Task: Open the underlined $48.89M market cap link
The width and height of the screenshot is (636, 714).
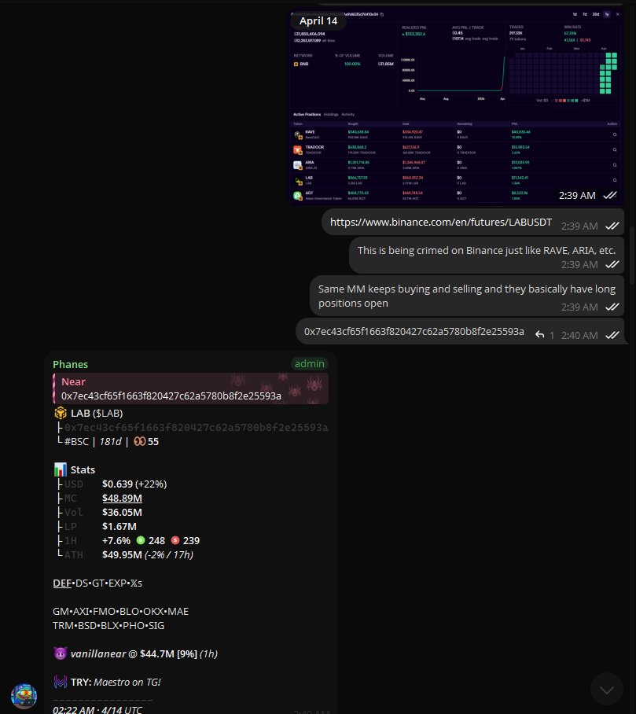Action: (x=122, y=499)
